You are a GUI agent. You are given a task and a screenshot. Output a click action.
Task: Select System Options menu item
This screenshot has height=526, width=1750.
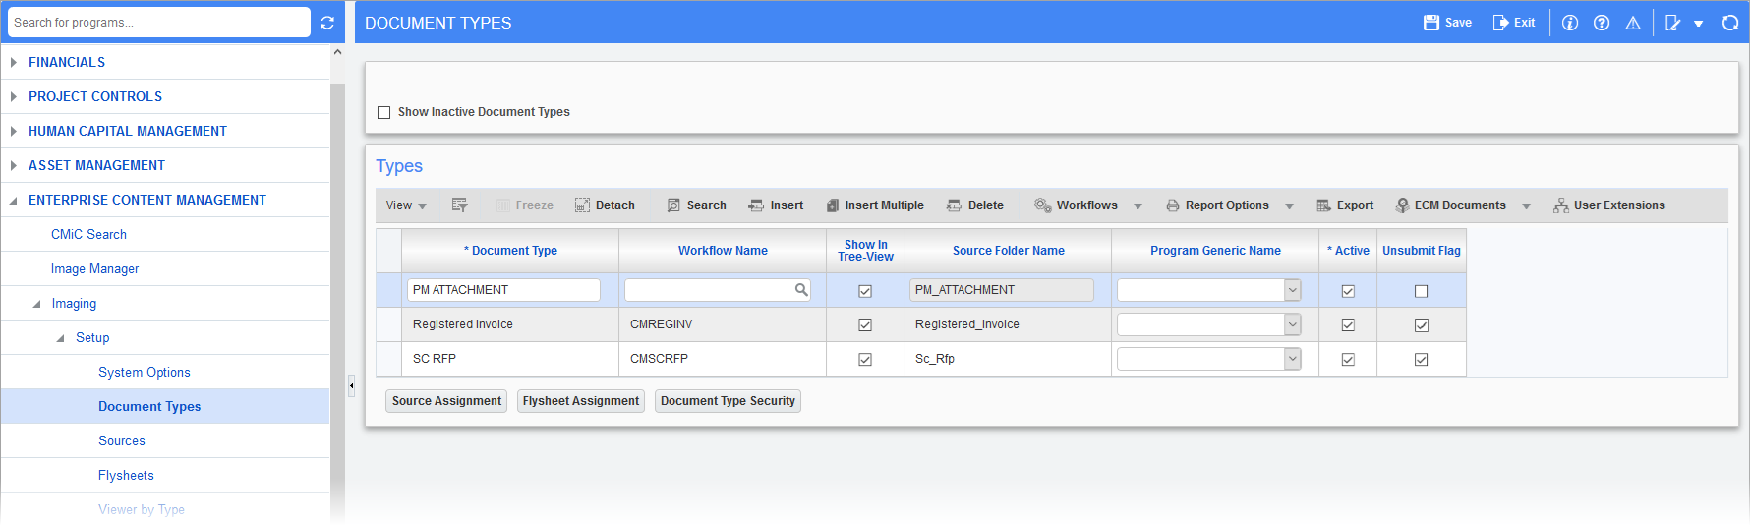tap(145, 372)
